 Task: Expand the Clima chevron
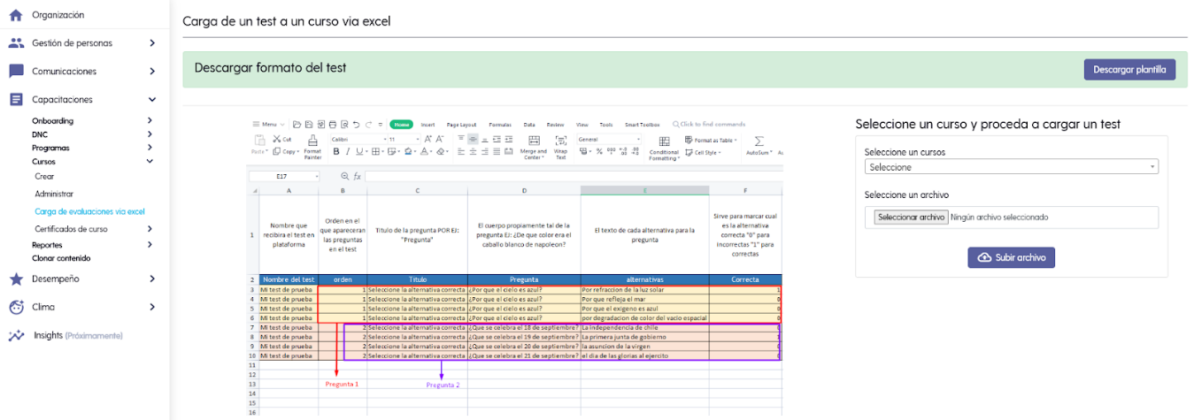pyautogui.click(x=152, y=307)
